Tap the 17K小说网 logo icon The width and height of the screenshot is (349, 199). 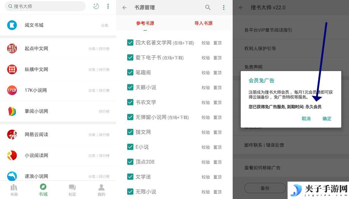click(x=12, y=90)
